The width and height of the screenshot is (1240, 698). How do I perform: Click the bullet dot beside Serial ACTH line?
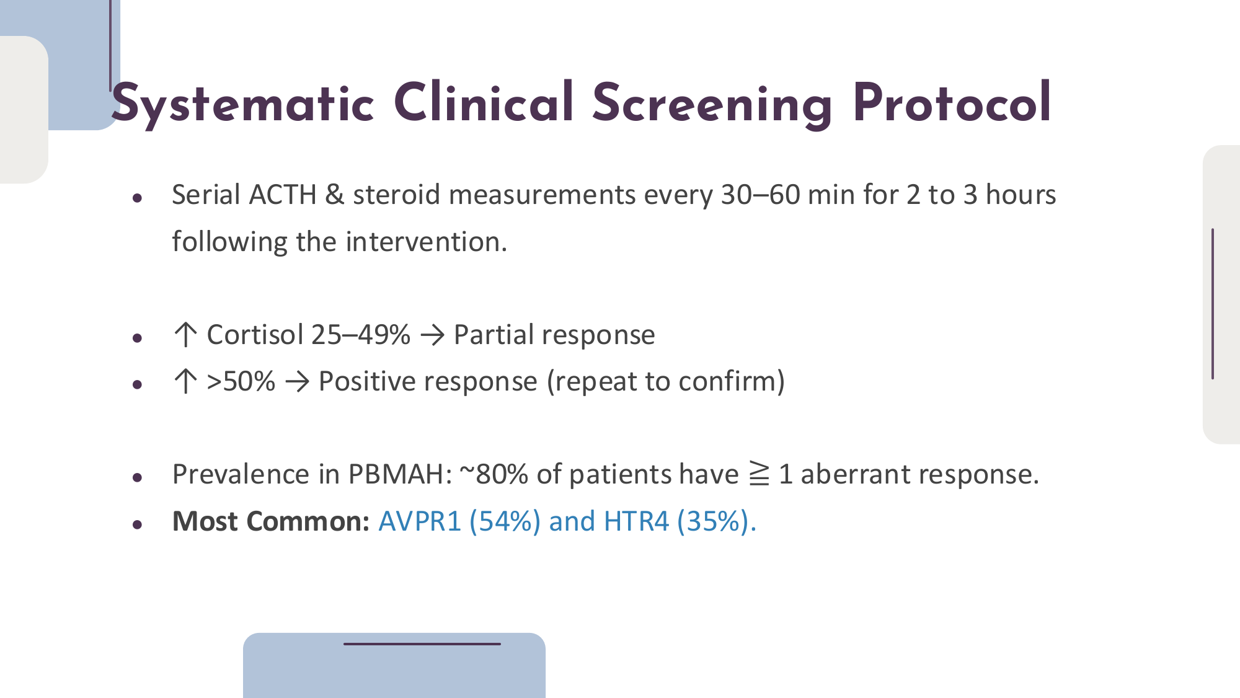[x=138, y=198]
